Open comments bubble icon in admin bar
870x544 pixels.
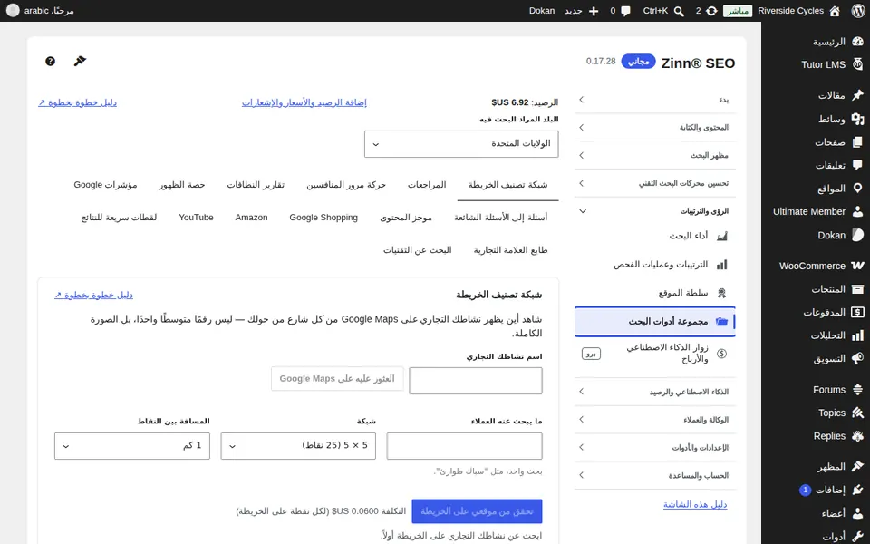pyautogui.click(x=626, y=11)
